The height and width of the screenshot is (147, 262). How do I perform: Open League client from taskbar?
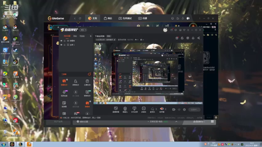coord(21,144)
